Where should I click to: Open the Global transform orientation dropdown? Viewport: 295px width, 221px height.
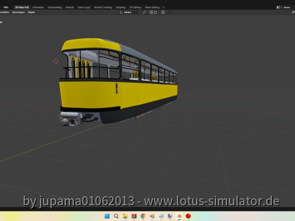(x=130, y=13)
